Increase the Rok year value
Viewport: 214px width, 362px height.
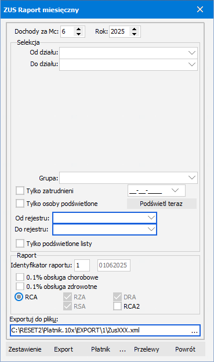point(134,29)
